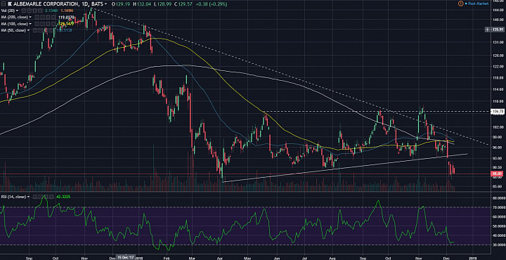Image resolution: width=506 pixels, height=260 pixels.
Task: Hide the MA (100, close) line with its eye icon
Action: pos(37,24)
